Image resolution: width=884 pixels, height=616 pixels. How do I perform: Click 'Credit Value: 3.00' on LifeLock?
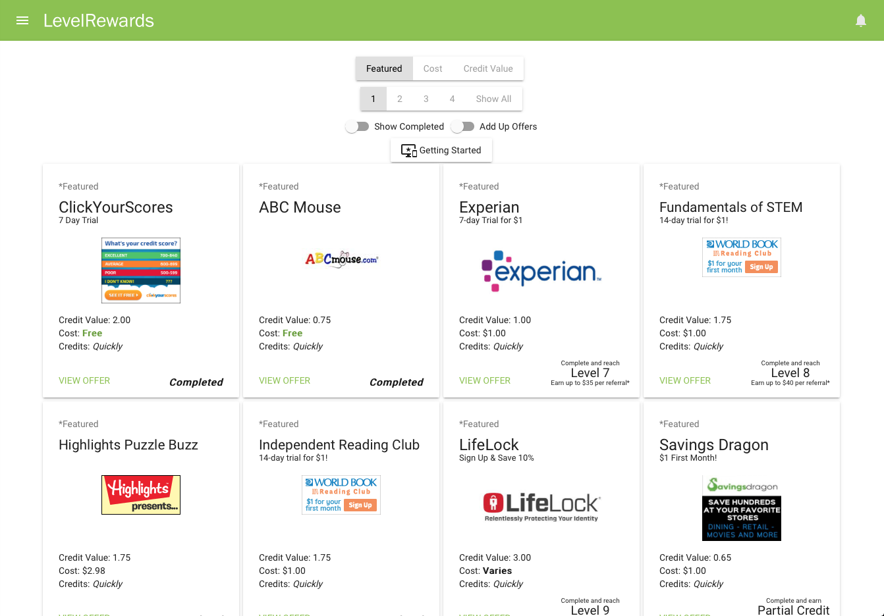coord(495,557)
